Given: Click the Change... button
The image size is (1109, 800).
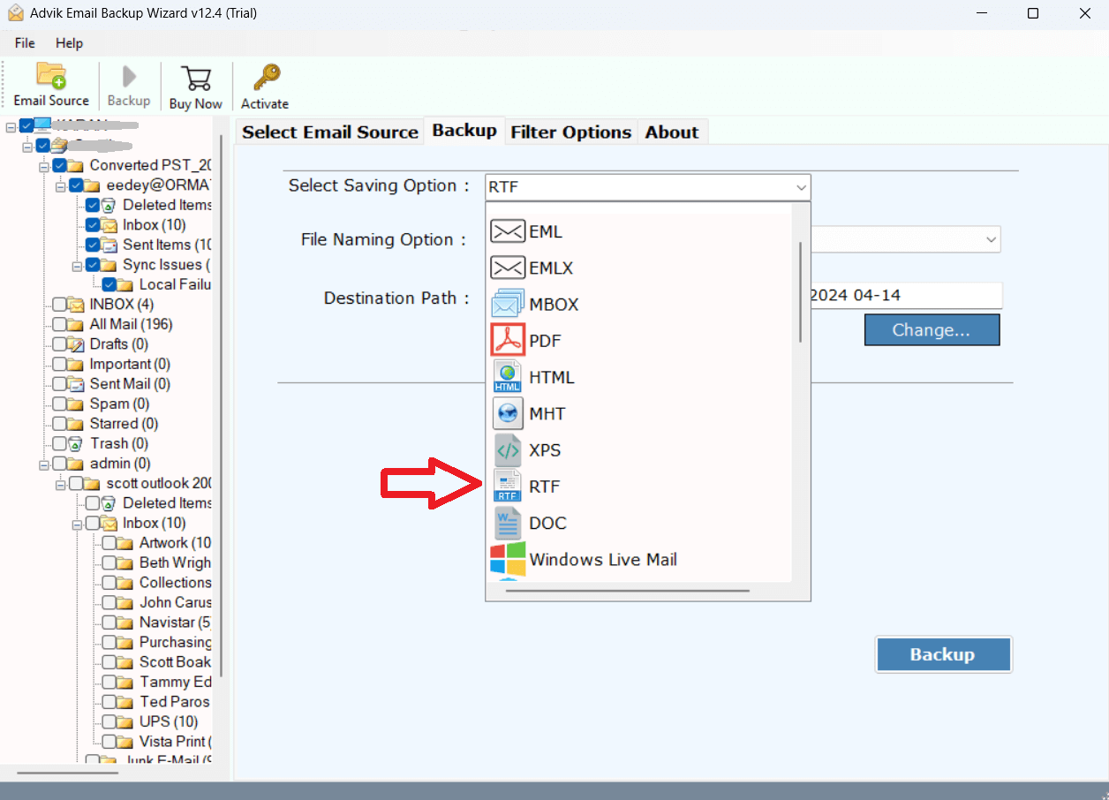Looking at the screenshot, I should click(x=932, y=330).
